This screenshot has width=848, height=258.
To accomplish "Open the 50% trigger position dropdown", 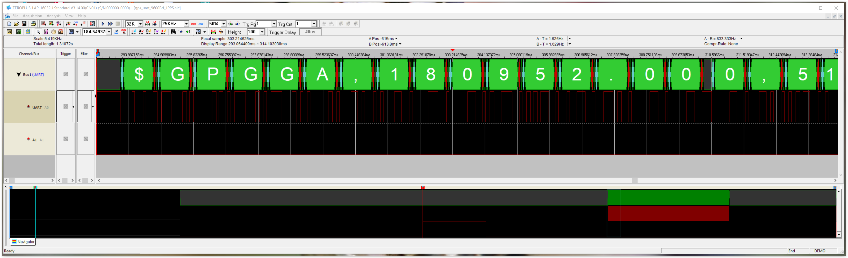I will tap(224, 24).
